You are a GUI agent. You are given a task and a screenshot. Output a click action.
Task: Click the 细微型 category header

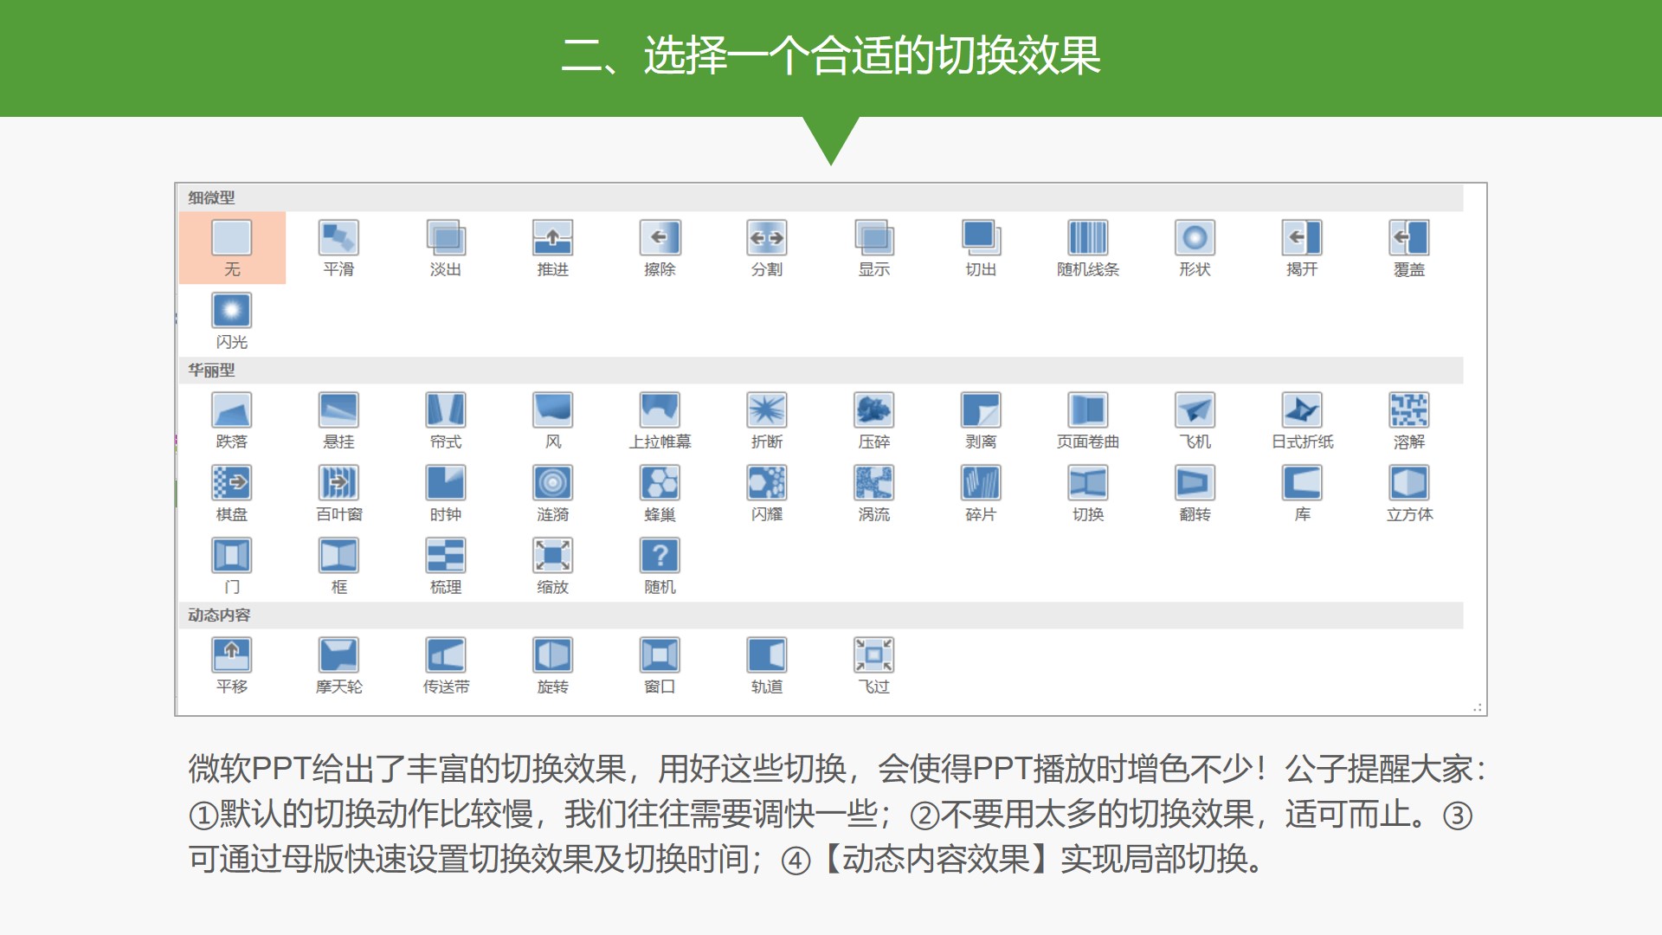(x=821, y=197)
